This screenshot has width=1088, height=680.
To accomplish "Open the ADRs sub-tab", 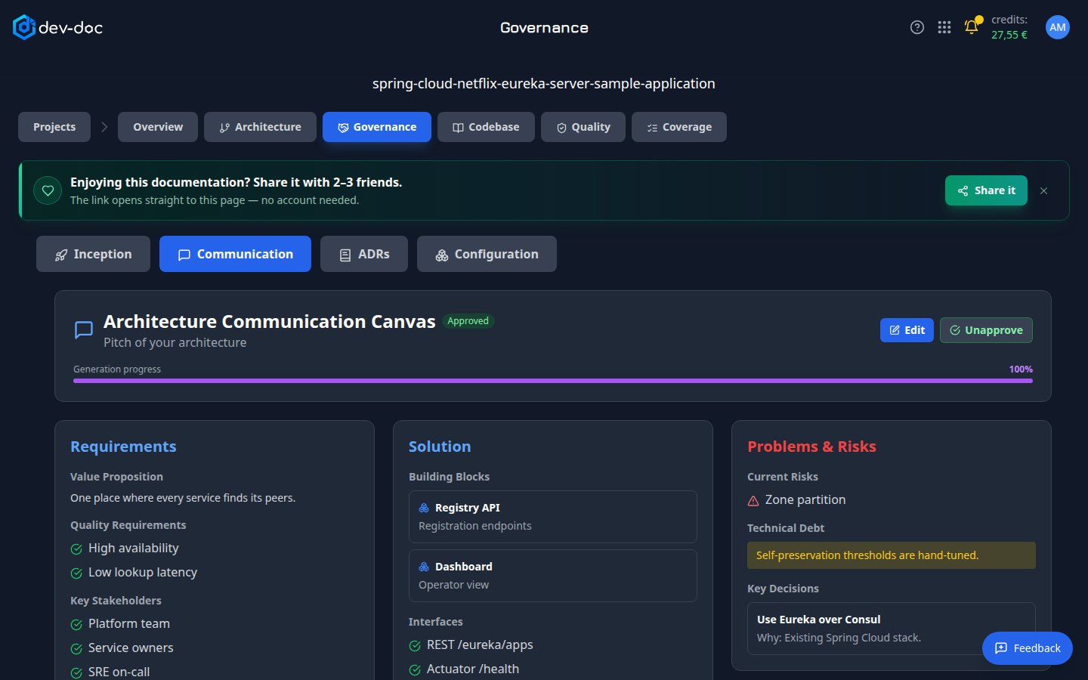I will tap(364, 254).
